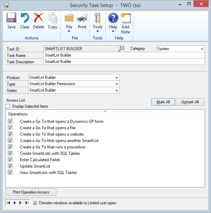Sort by Operations column header

[105, 114]
